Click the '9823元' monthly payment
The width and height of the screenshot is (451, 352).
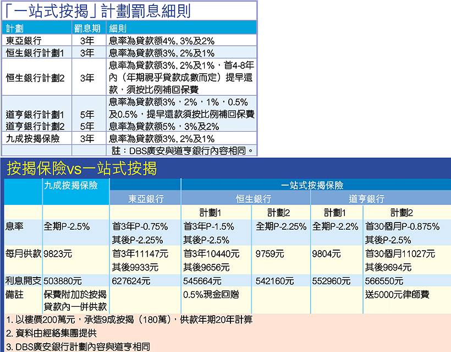point(58,253)
